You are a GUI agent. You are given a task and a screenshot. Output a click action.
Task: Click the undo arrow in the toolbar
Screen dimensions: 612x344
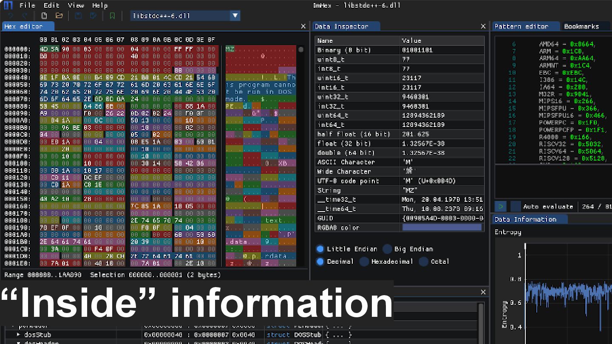tap(11, 16)
